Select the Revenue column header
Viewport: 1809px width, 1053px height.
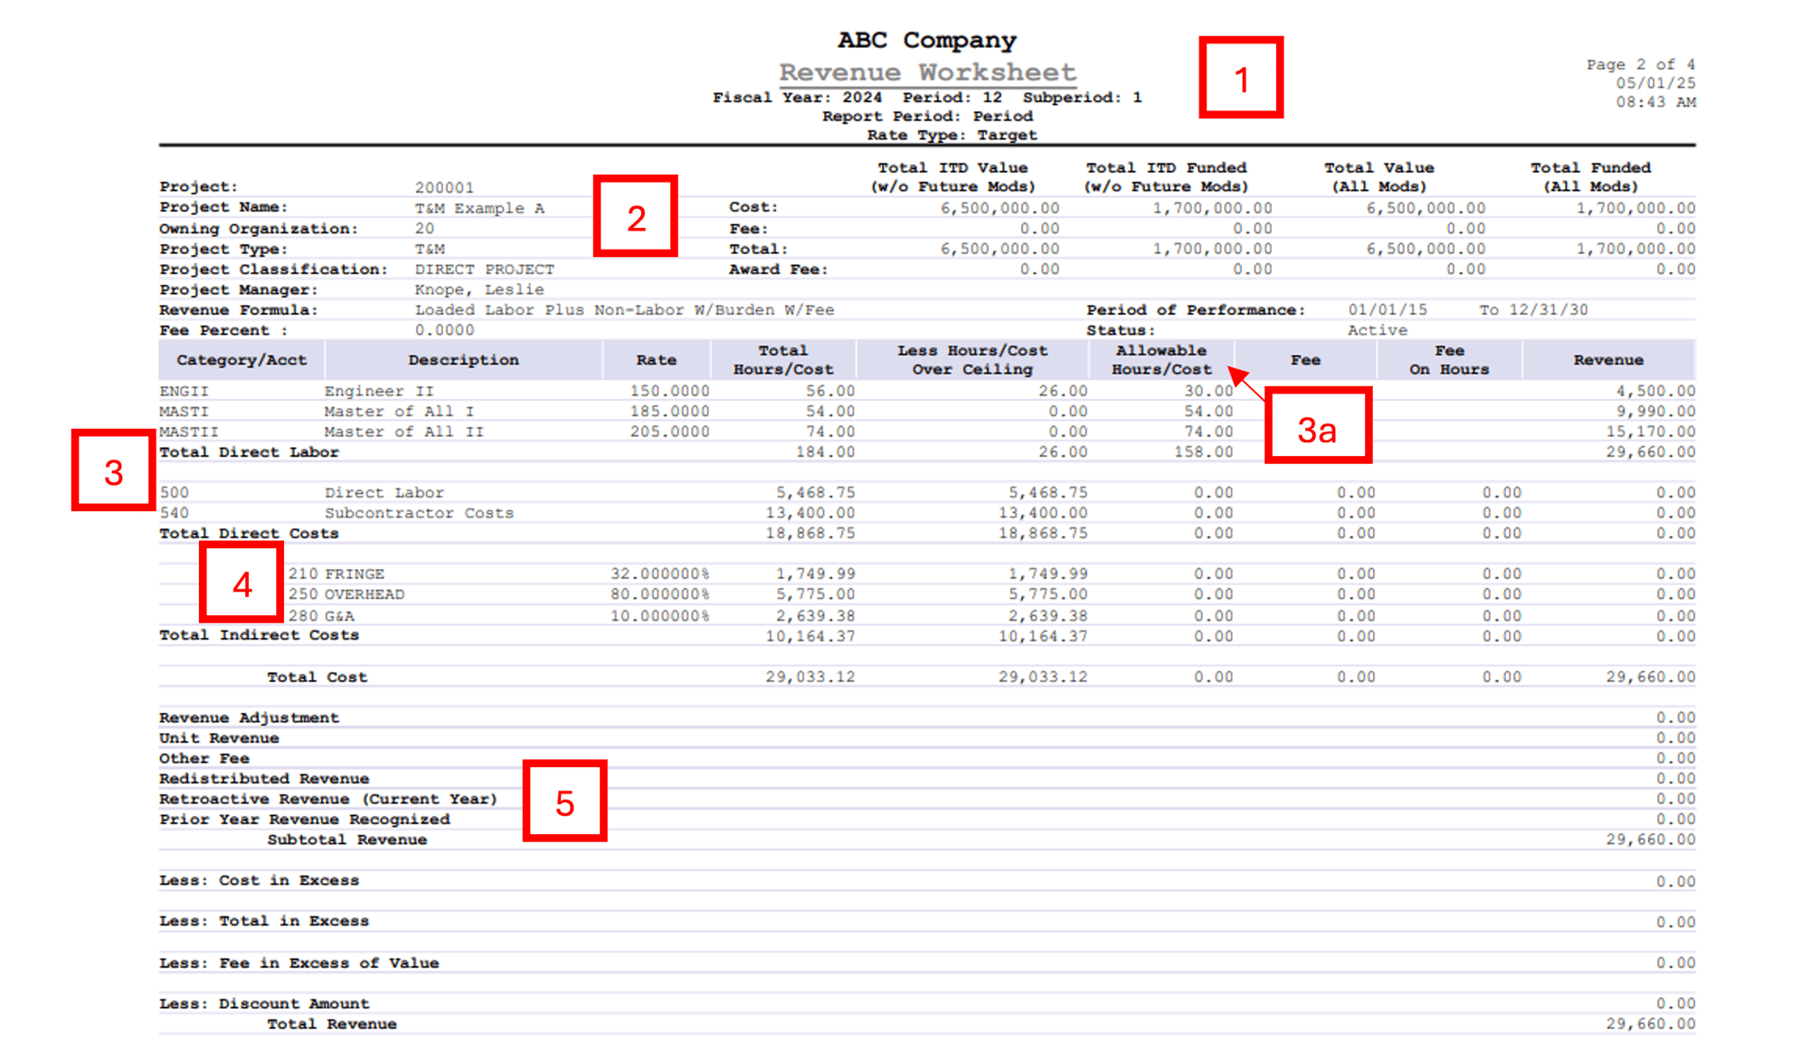tap(1608, 359)
